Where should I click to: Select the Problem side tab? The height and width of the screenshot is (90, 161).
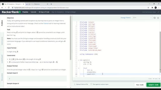click(x=2, y=23)
